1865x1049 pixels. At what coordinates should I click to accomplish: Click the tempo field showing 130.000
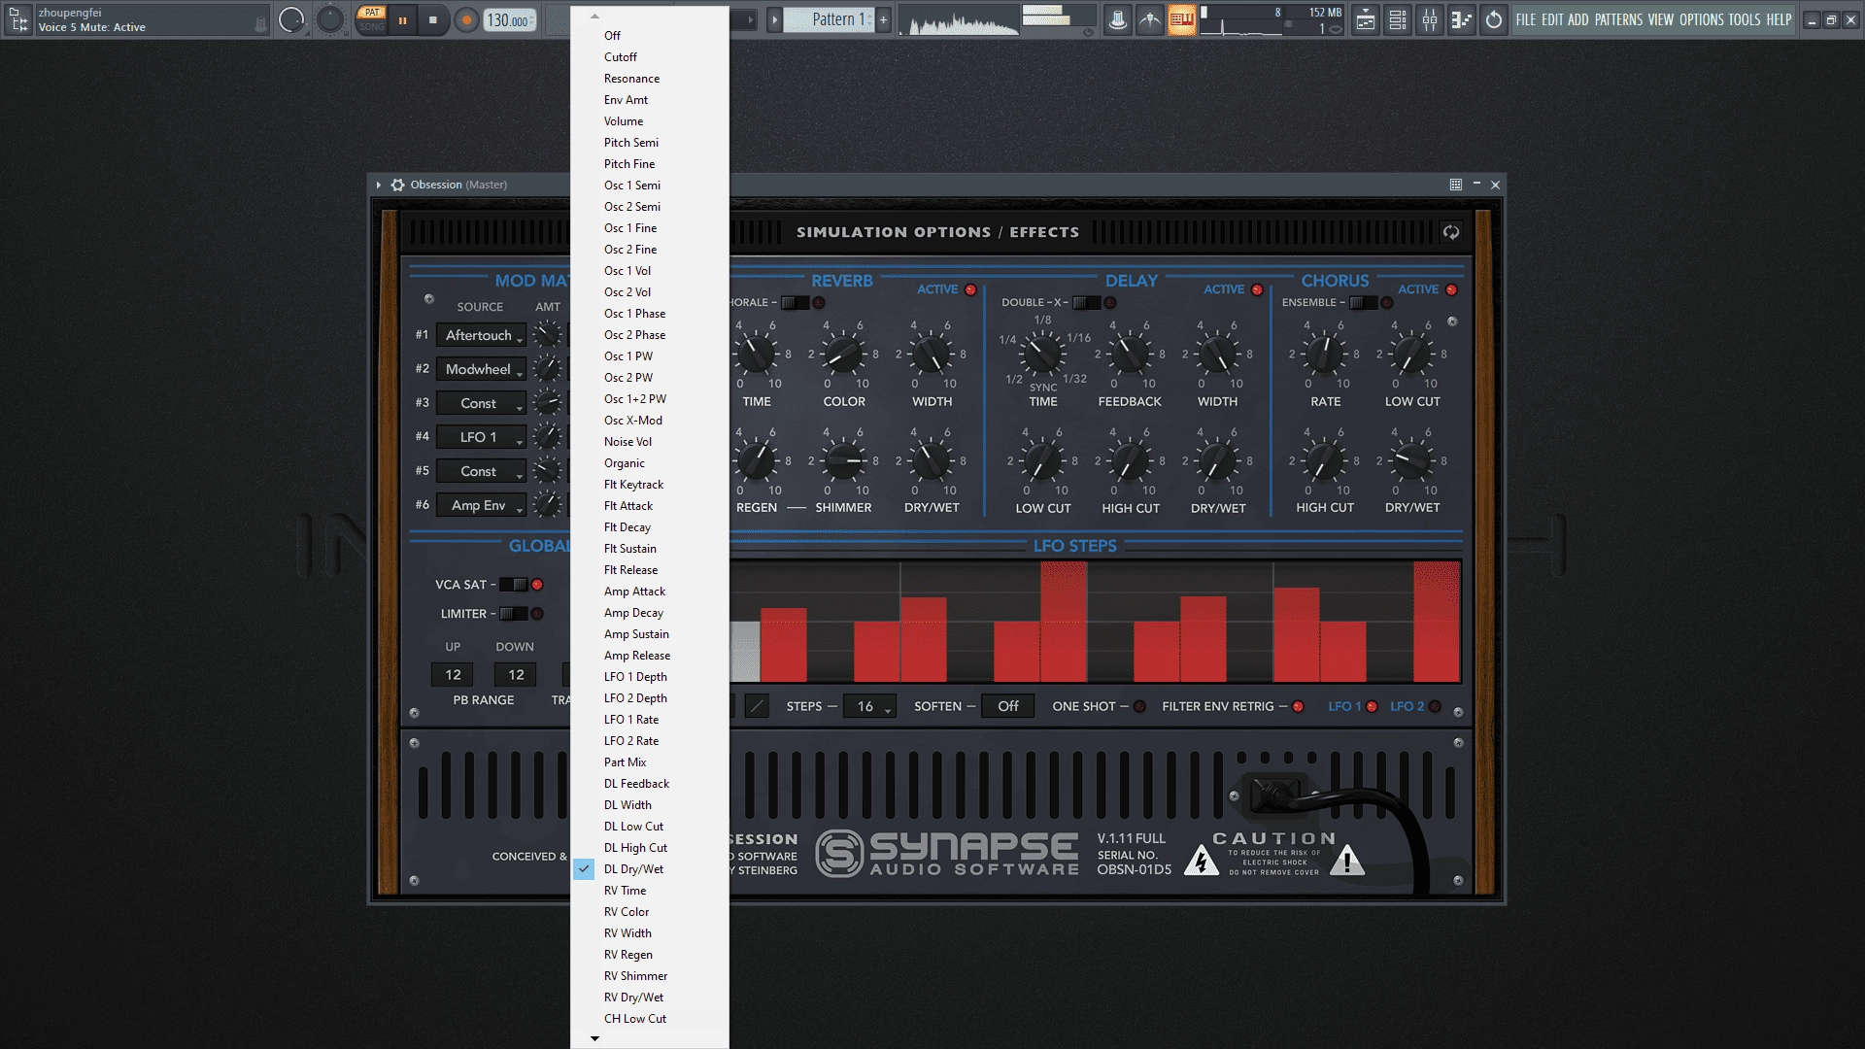click(510, 20)
